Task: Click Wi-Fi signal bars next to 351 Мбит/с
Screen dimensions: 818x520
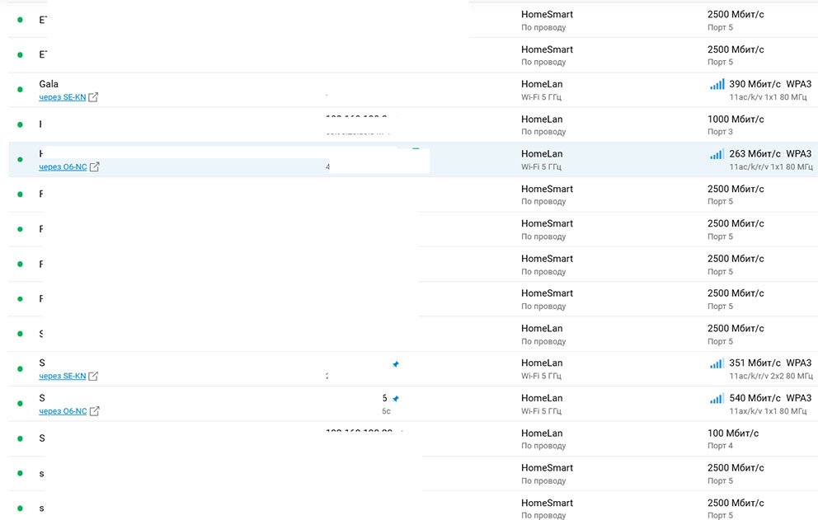Action: pos(717,363)
